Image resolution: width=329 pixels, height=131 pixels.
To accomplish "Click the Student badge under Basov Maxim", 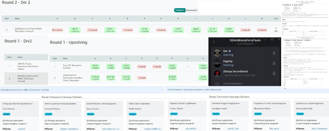I will coord(90,114).
